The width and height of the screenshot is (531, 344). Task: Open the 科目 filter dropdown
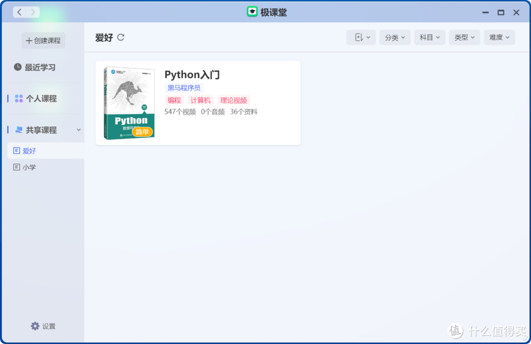click(430, 37)
